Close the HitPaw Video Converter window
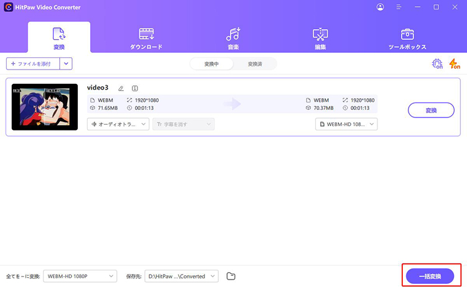 click(455, 7)
